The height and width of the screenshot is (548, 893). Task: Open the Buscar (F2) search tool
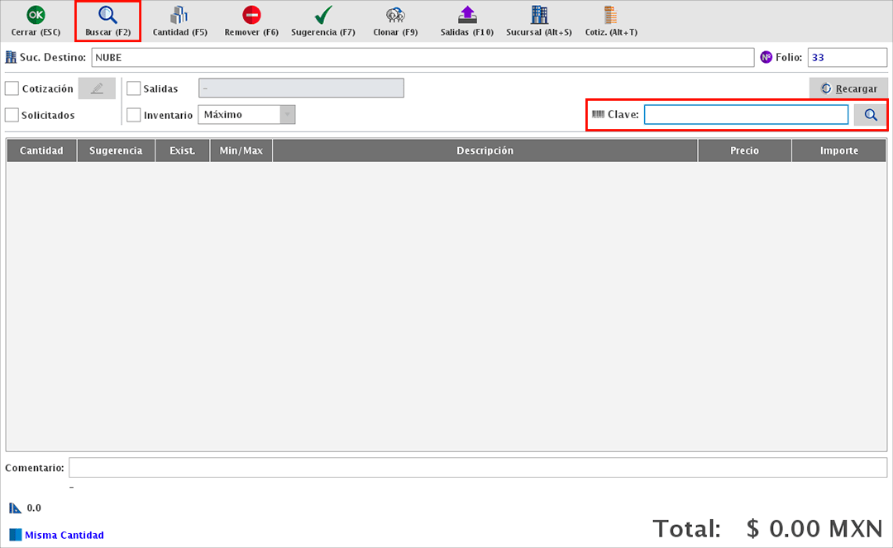(107, 15)
